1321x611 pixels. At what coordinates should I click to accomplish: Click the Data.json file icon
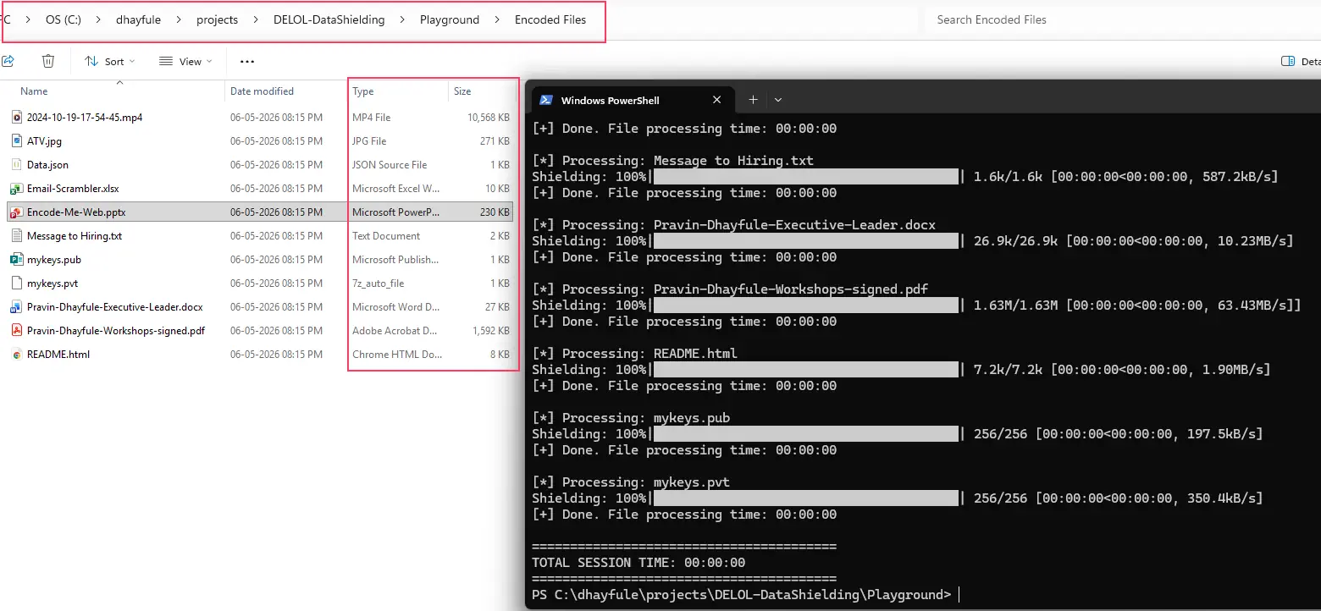16,165
